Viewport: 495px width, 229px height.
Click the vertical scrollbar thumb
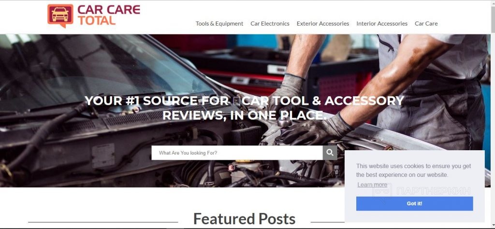[x=493, y=19]
